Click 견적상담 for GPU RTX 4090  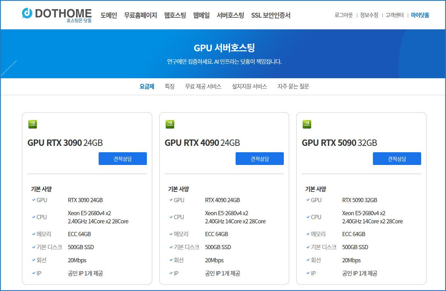260,159
